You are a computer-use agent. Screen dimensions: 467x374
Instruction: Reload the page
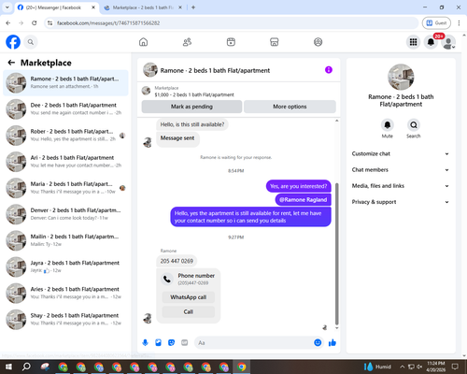(35, 23)
